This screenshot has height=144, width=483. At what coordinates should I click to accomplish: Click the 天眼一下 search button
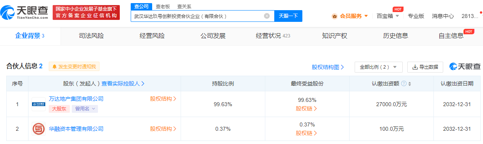coord(288,16)
